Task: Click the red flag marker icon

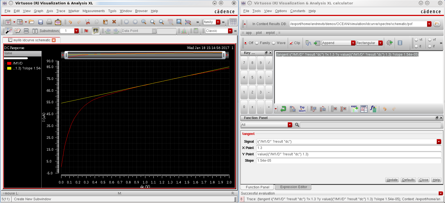Action: (86, 31)
